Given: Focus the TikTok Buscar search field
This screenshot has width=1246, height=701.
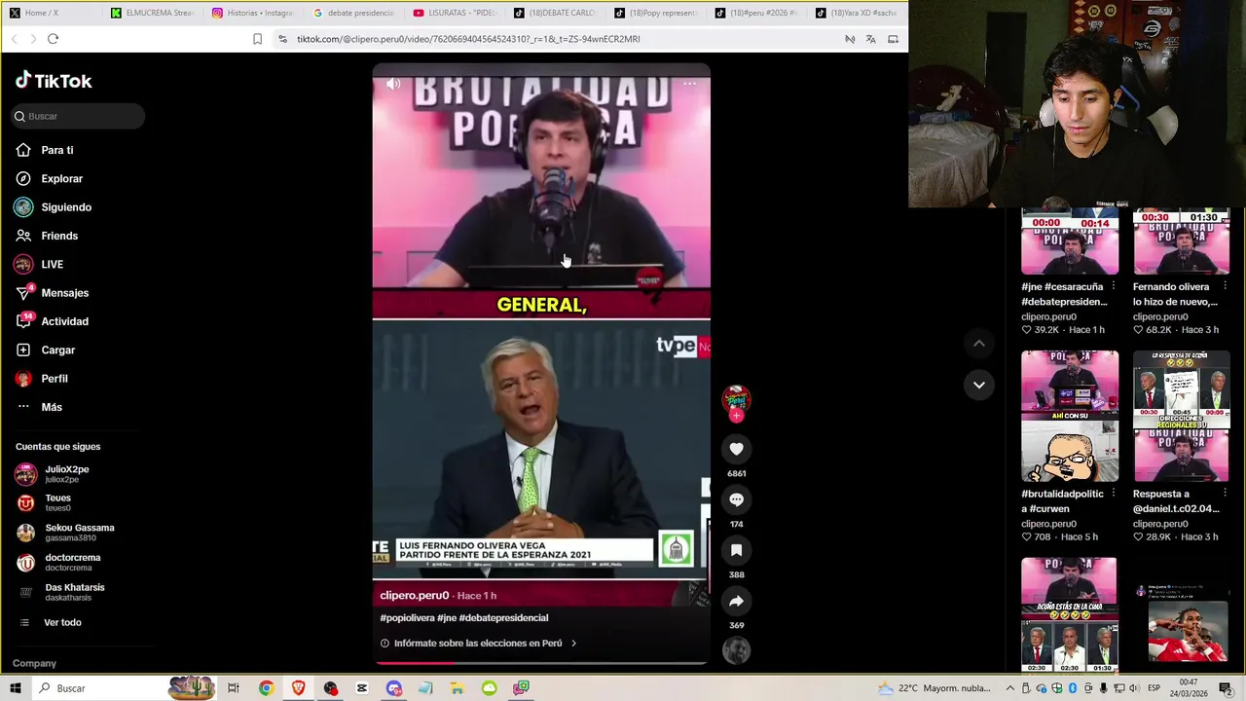Looking at the screenshot, I should pos(79,116).
